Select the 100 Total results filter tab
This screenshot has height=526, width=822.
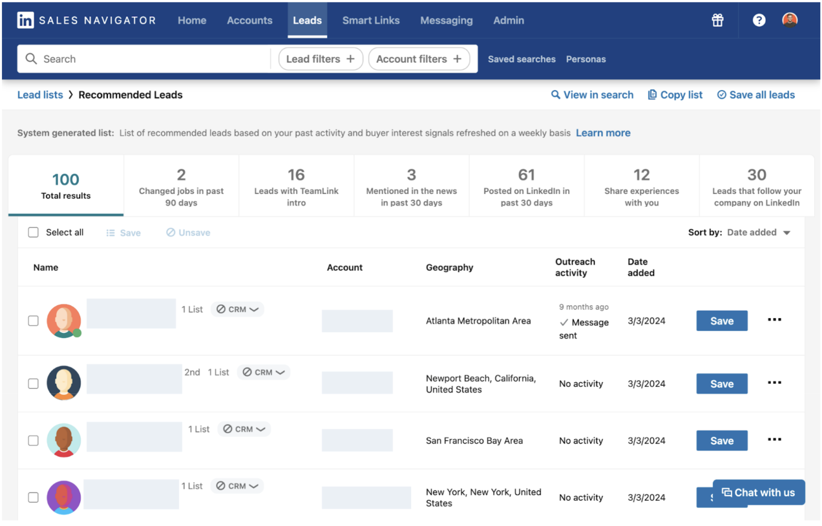tap(66, 186)
